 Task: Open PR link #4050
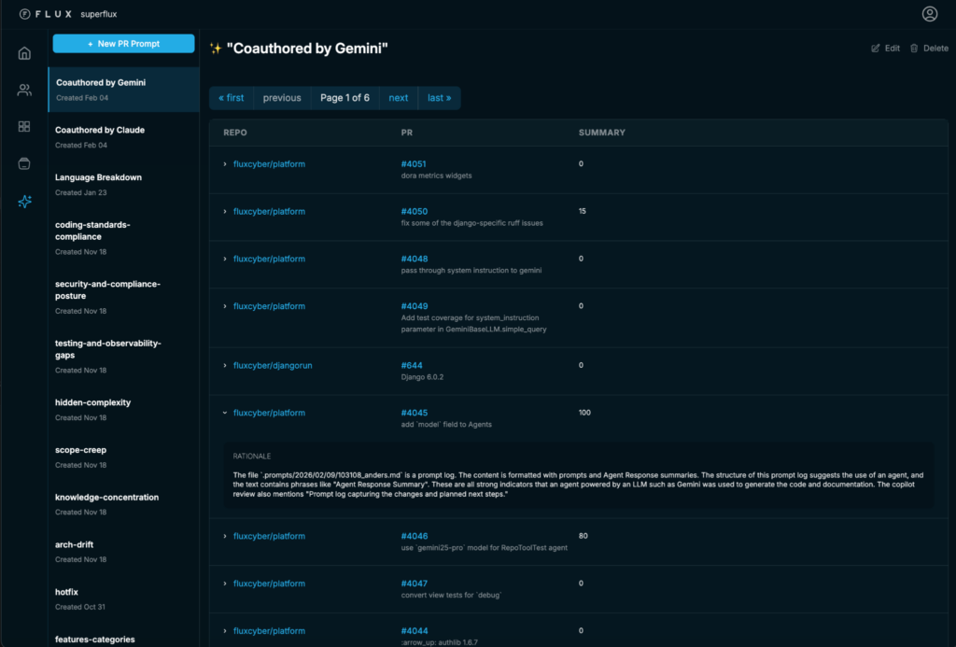tap(414, 212)
